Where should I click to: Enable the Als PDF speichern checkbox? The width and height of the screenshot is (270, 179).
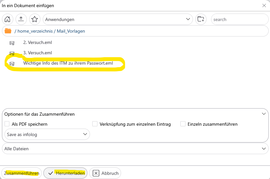(7, 124)
